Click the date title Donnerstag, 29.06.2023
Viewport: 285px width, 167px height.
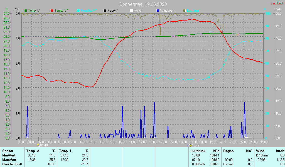pos(143,4)
